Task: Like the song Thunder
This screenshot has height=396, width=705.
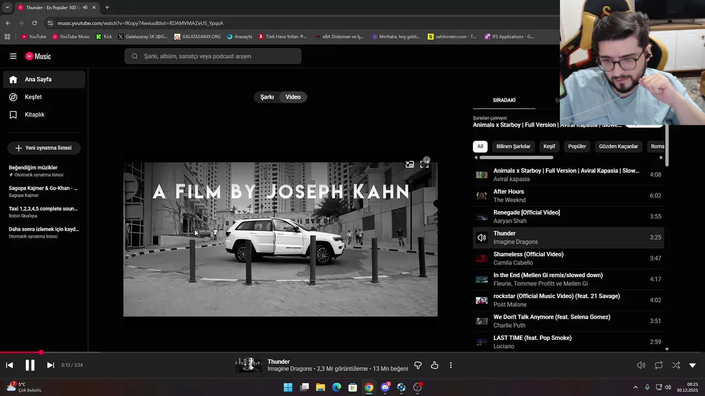Action: click(435, 365)
